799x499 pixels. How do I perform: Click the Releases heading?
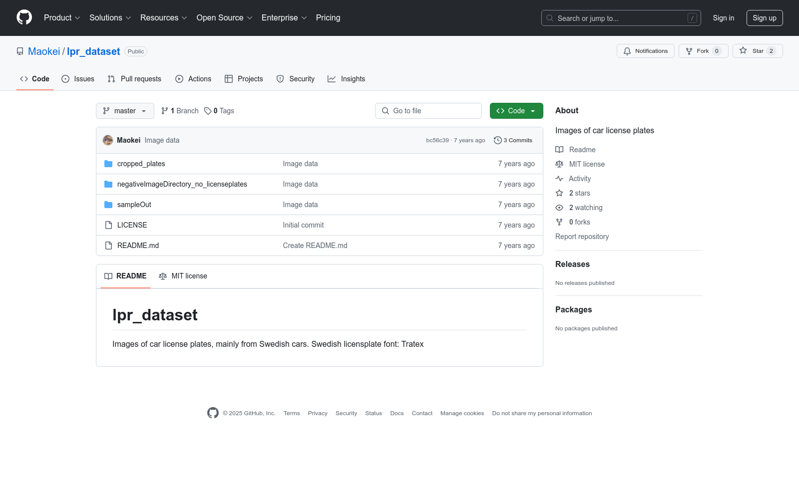(x=572, y=264)
